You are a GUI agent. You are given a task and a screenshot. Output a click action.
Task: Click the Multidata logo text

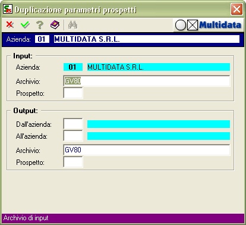point(220,25)
